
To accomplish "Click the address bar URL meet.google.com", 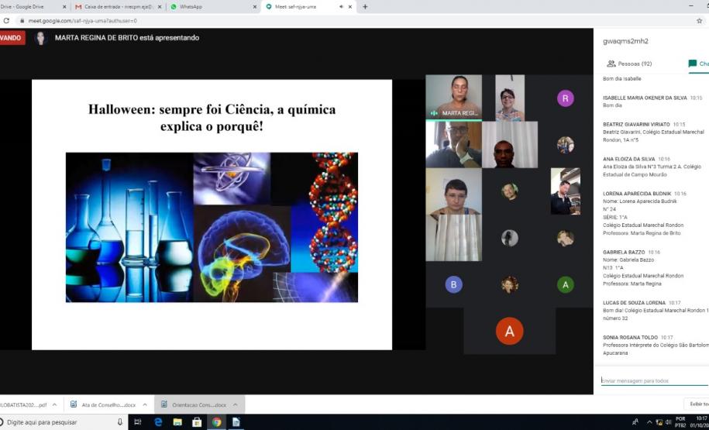I will click(82, 20).
